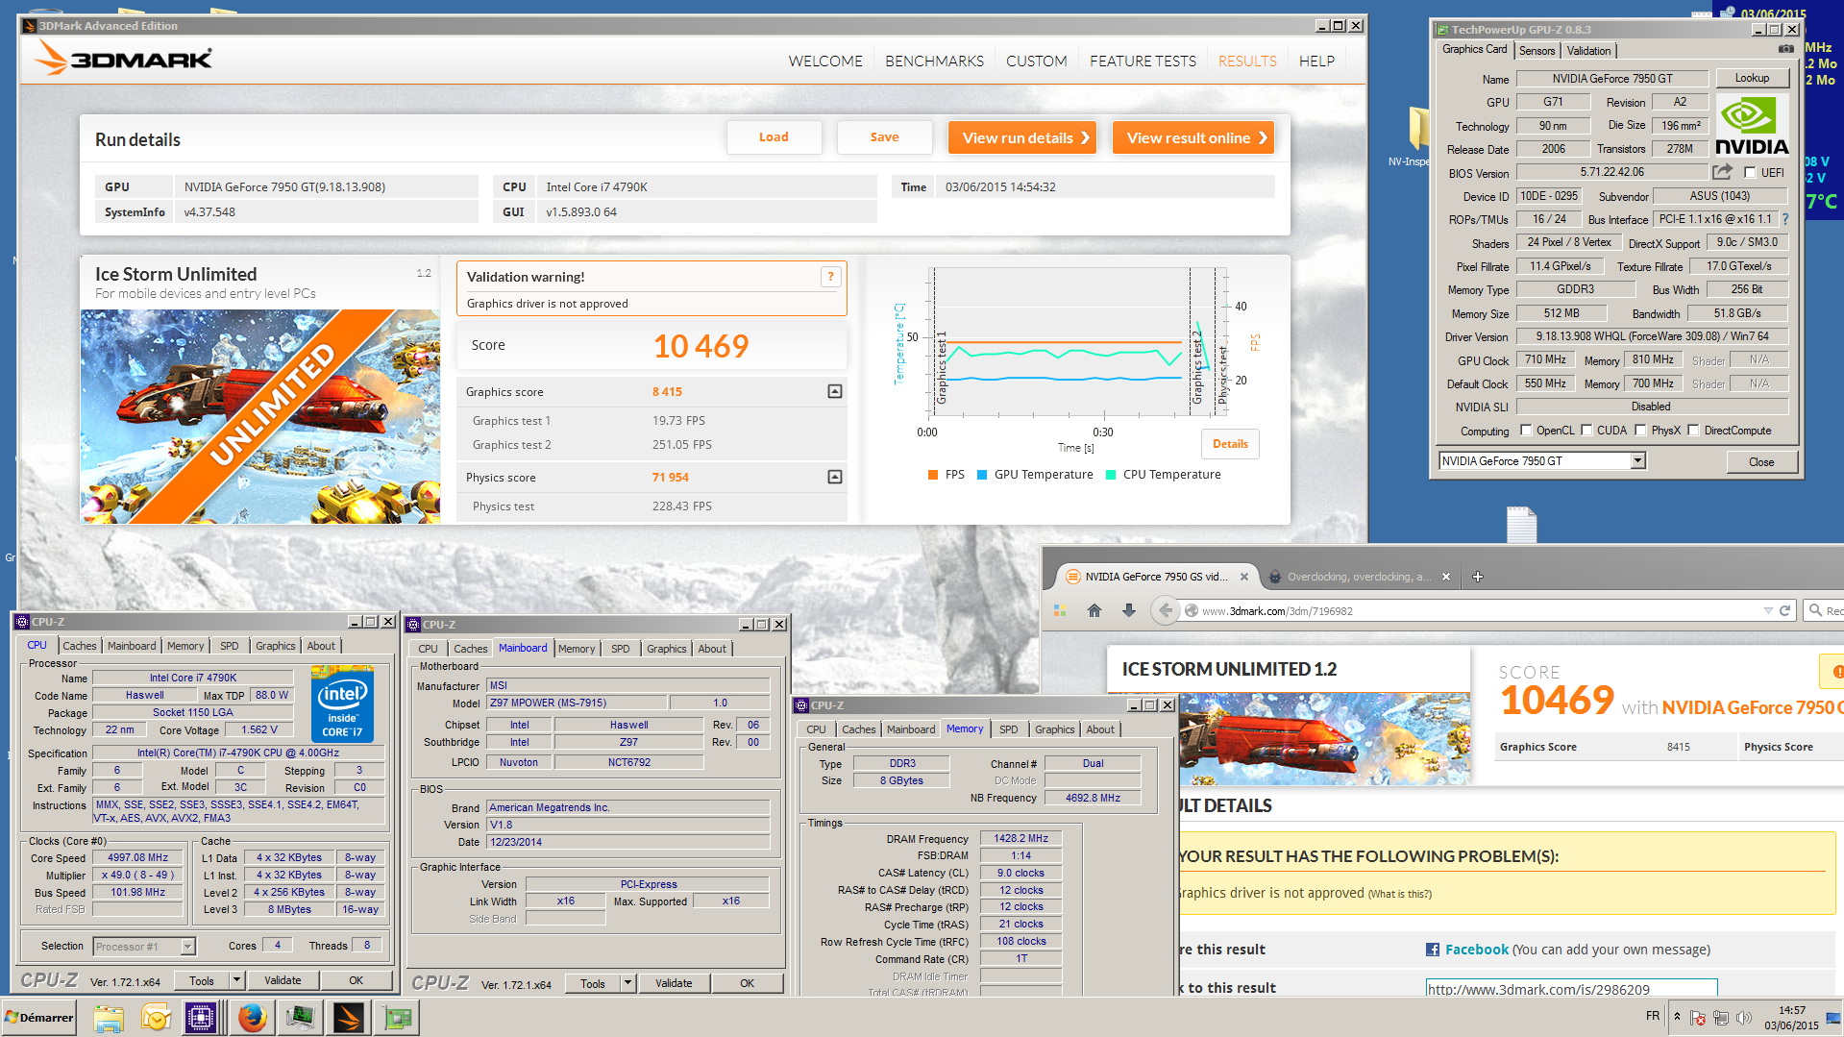The height and width of the screenshot is (1037, 1844).
Task: Open the CUSTOM section in 3DMark
Action: [x=1036, y=61]
